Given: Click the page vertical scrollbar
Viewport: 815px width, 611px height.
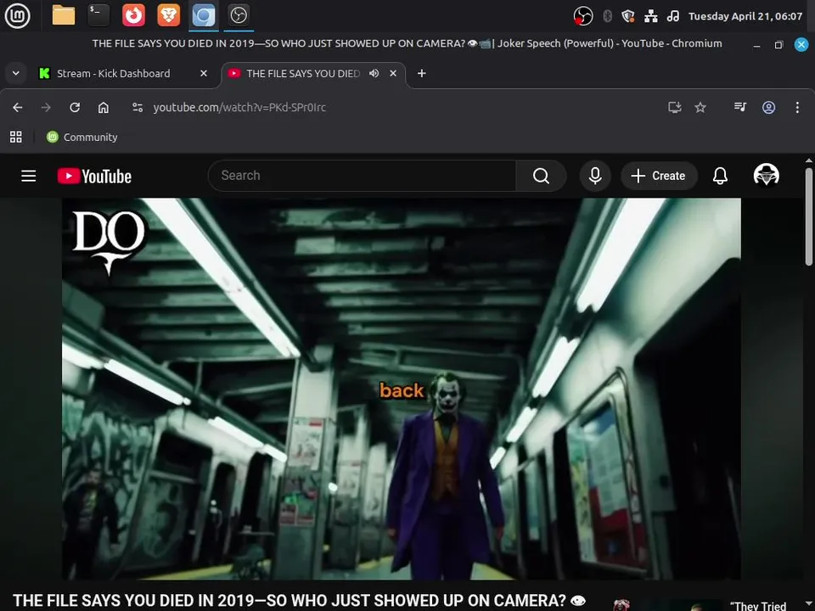Looking at the screenshot, I should click(x=809, y=216).
